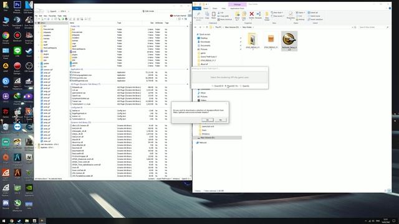
Task: Open Windows Start menu
Action: coord(4,221)
